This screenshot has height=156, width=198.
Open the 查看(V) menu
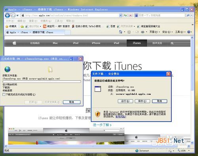tap(33, 21)
